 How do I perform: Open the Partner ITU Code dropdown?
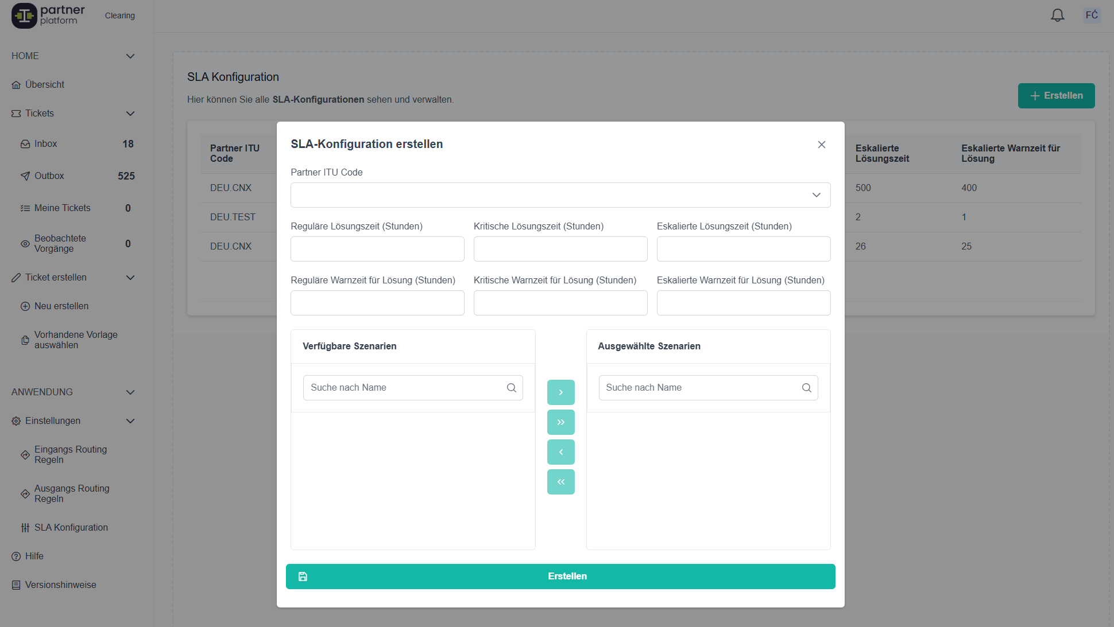coord(560,195)
